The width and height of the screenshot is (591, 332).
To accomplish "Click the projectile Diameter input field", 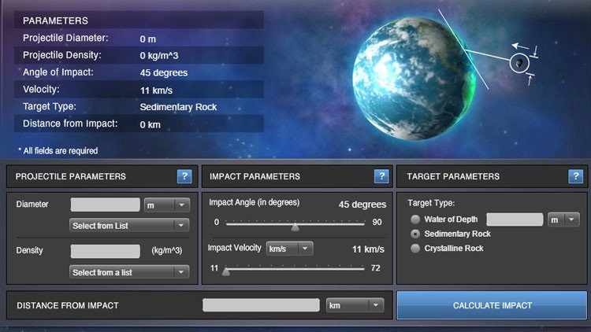I will point(105,205).
